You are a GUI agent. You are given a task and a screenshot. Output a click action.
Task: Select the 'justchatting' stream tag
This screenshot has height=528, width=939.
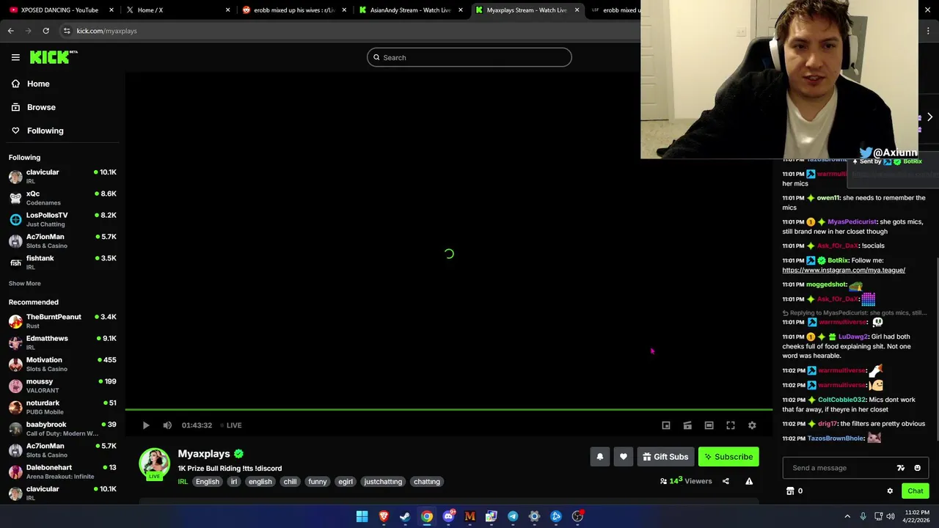[383, 482]
